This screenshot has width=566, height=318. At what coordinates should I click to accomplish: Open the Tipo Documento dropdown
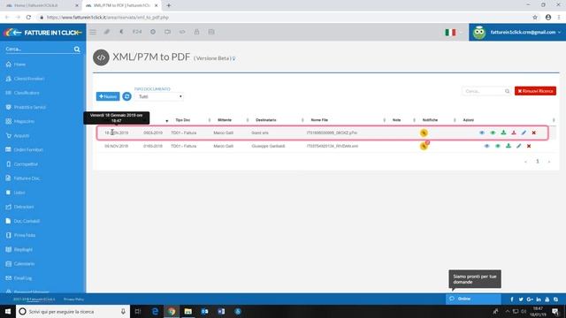tap(159, 96)
